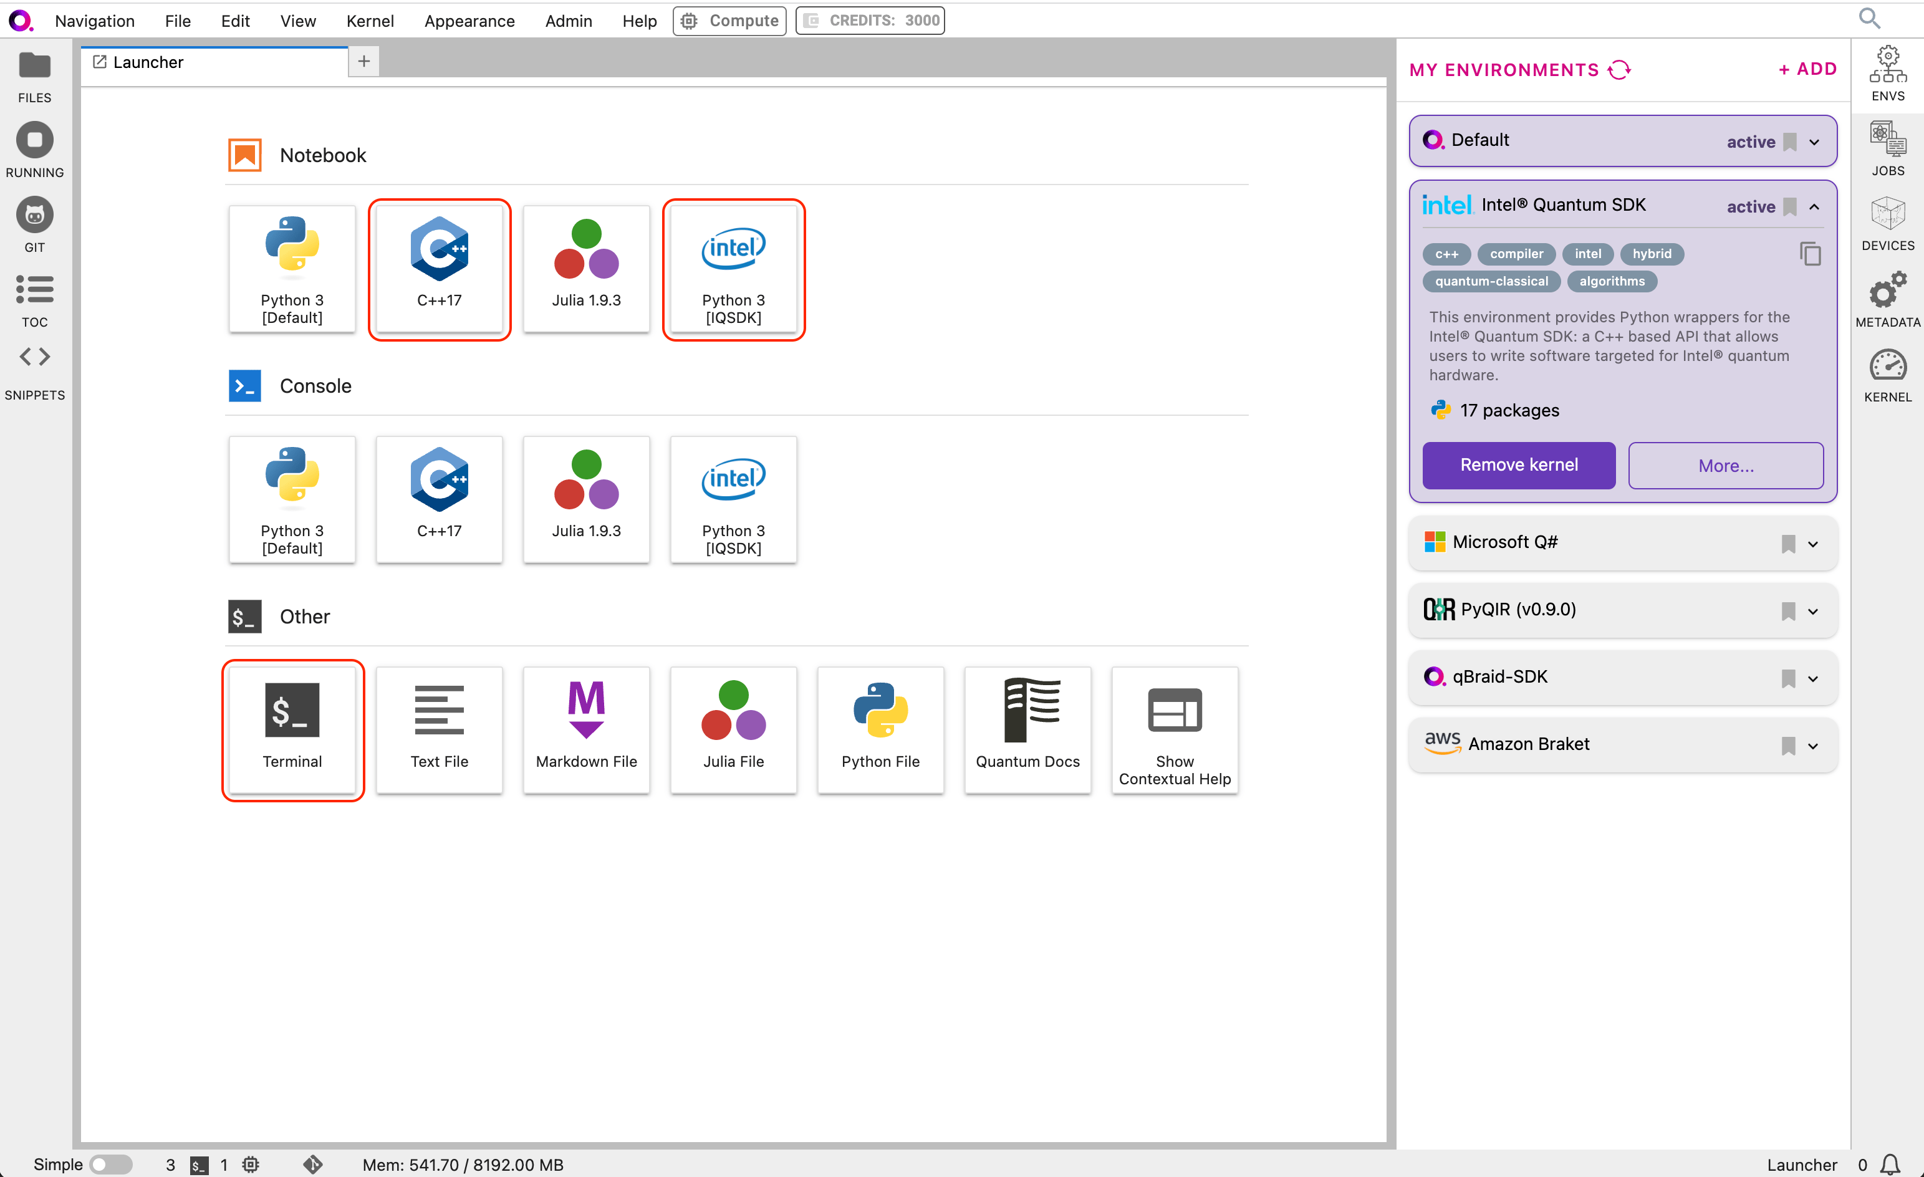Expand the Microsoft Q# environment
1924x1177 pixels.
tap(1812, 544)
